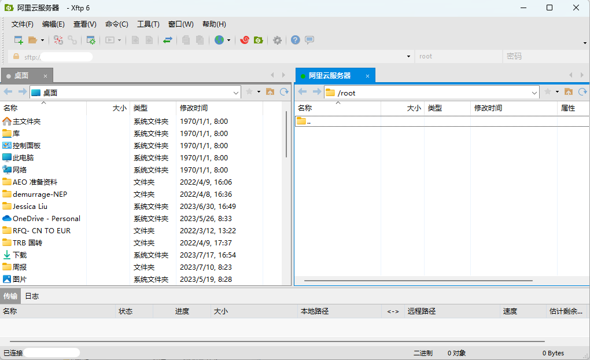Go to local home folder icon
This screenshot has width=590, height=360.
pyautogui.click(x=270, y=92)
